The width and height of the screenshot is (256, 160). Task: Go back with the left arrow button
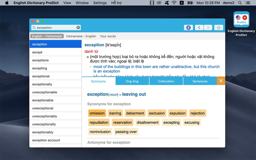click(x=199, y=27)
